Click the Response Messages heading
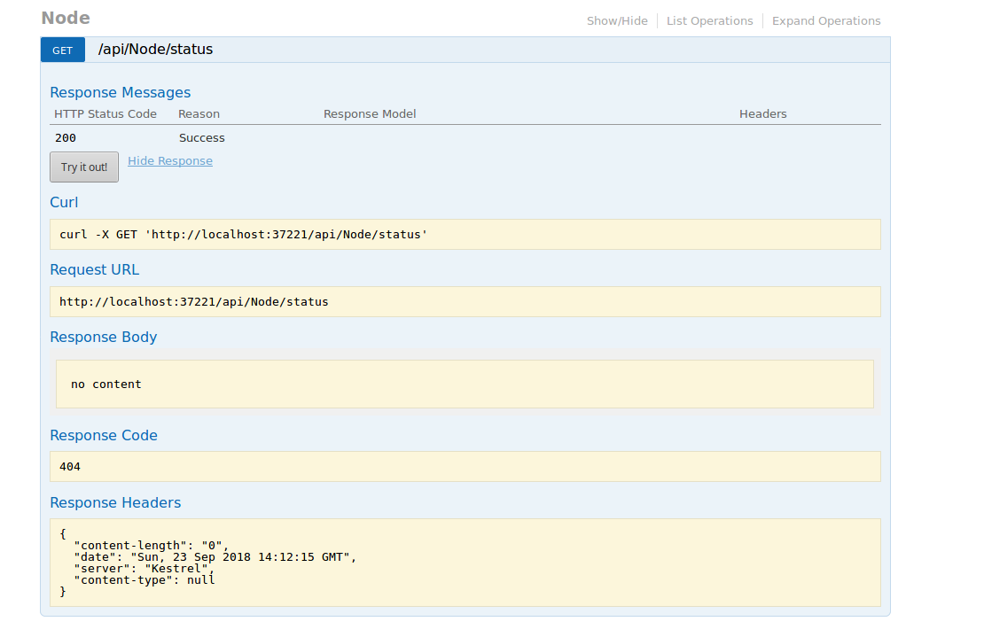Image resolution: width=984 pixels, height=637 pixels. [120, 92]
